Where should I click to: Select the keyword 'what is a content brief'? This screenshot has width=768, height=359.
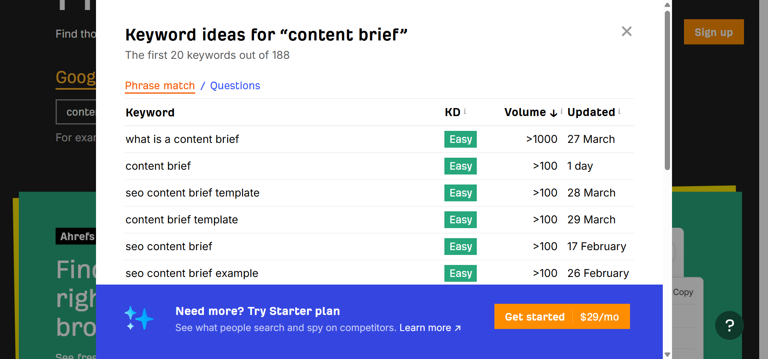pos(182,139)
